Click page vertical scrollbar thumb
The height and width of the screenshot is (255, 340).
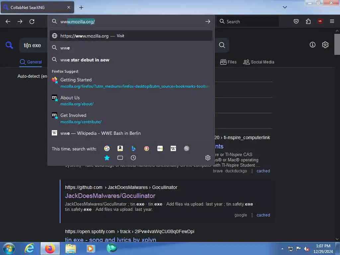pos(337,44)
